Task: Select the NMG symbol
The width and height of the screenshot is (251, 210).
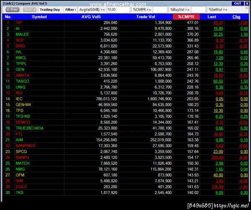Action: point(20,169)
